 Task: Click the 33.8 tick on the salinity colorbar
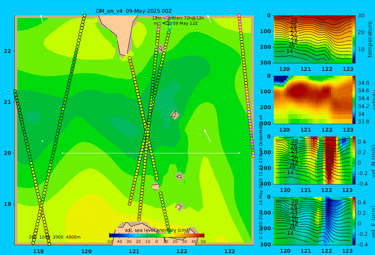point(363,121)
